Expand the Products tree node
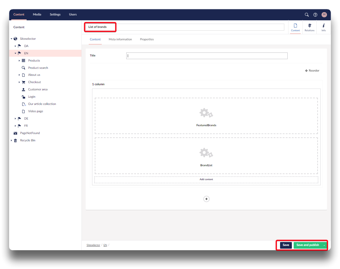 coord(19,61)
